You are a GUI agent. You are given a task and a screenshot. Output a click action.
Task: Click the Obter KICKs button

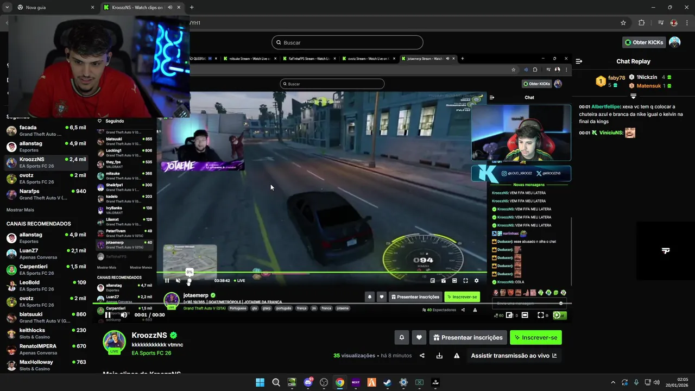(644, 42)
